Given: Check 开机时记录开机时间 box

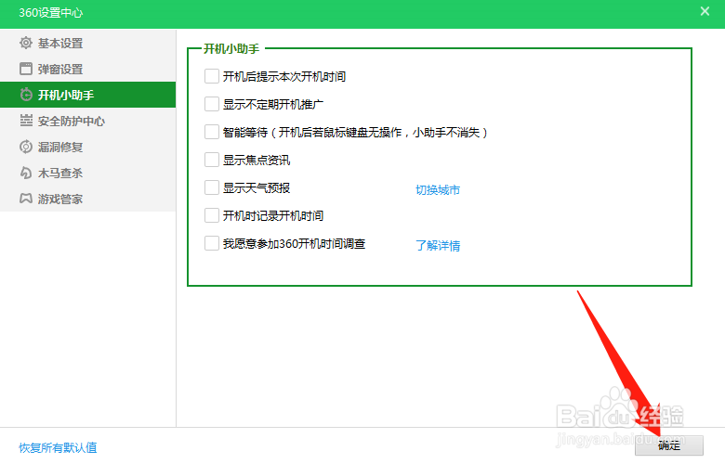Looking at the screenshot, I should 212,215.
